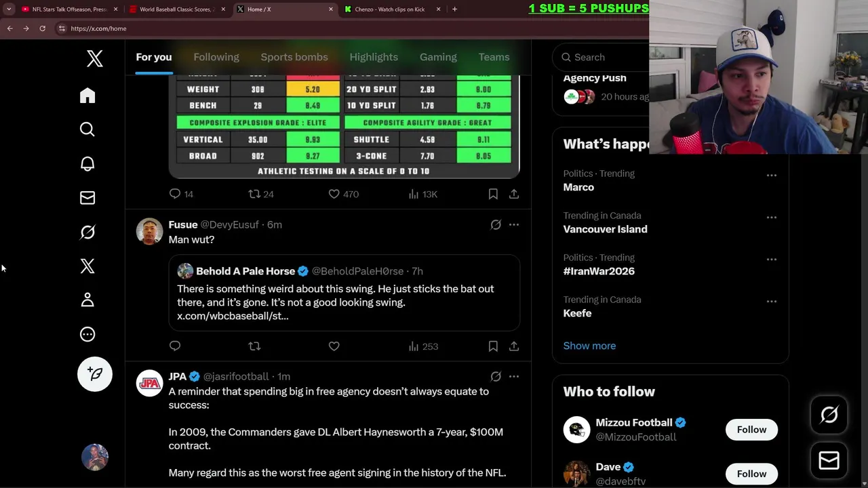Open the x.com/wbcbaseball link in quoted post

click(x=233, y=316)
